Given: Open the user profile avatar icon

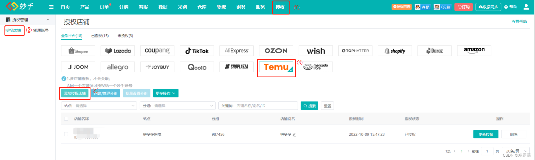Looking at the screenshot, I should [x=526, y=7].
